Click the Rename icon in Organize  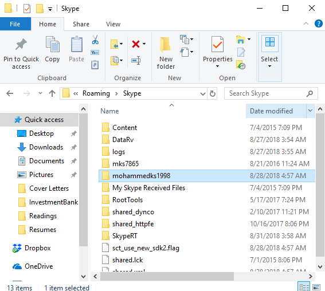(x=136, y=60)
